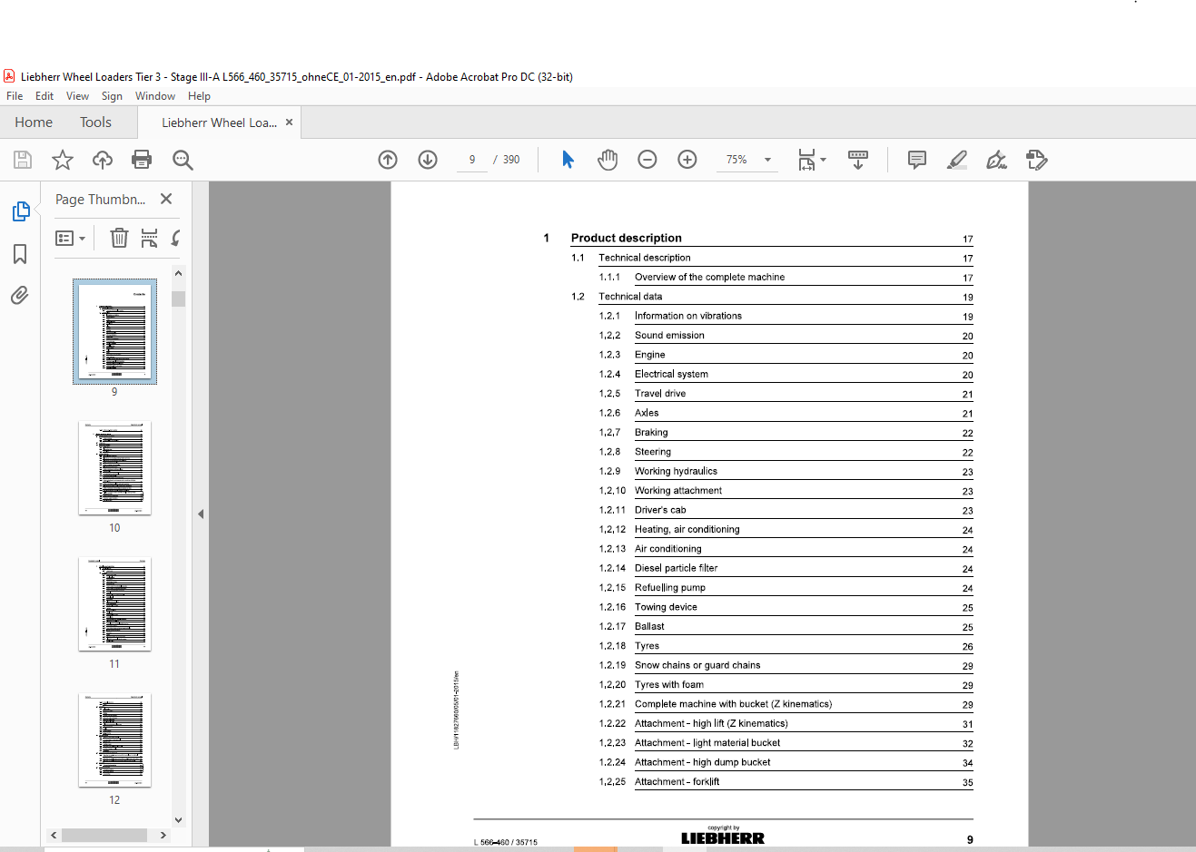Viewport: 1196px width, 852px height.
Task: Go to previous page arrow
Action: tap(388, 160)
